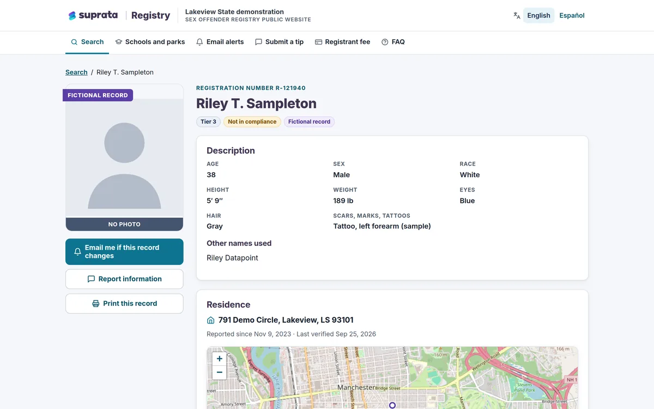Click the hair value Gray
Viewport: 654px width, 409px height.
(x=215, y=226)
